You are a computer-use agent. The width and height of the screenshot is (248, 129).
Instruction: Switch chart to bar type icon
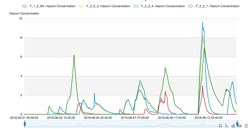click(233, 126)
